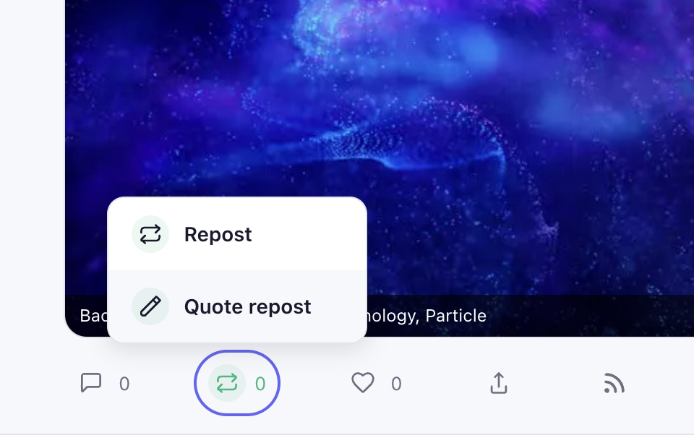Choose the Quote repost menu entry

click(x=247, y=306)
